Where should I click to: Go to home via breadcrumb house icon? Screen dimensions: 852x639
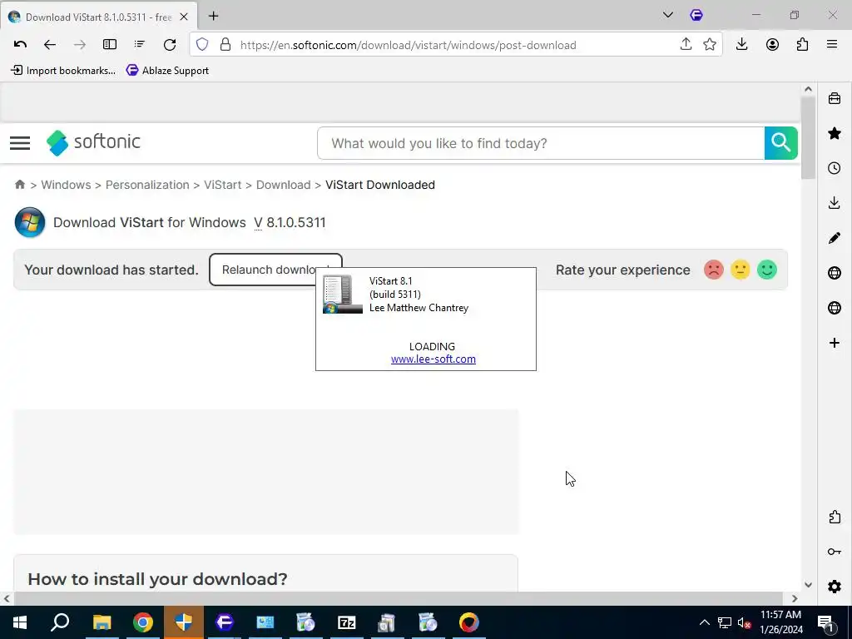20,184
